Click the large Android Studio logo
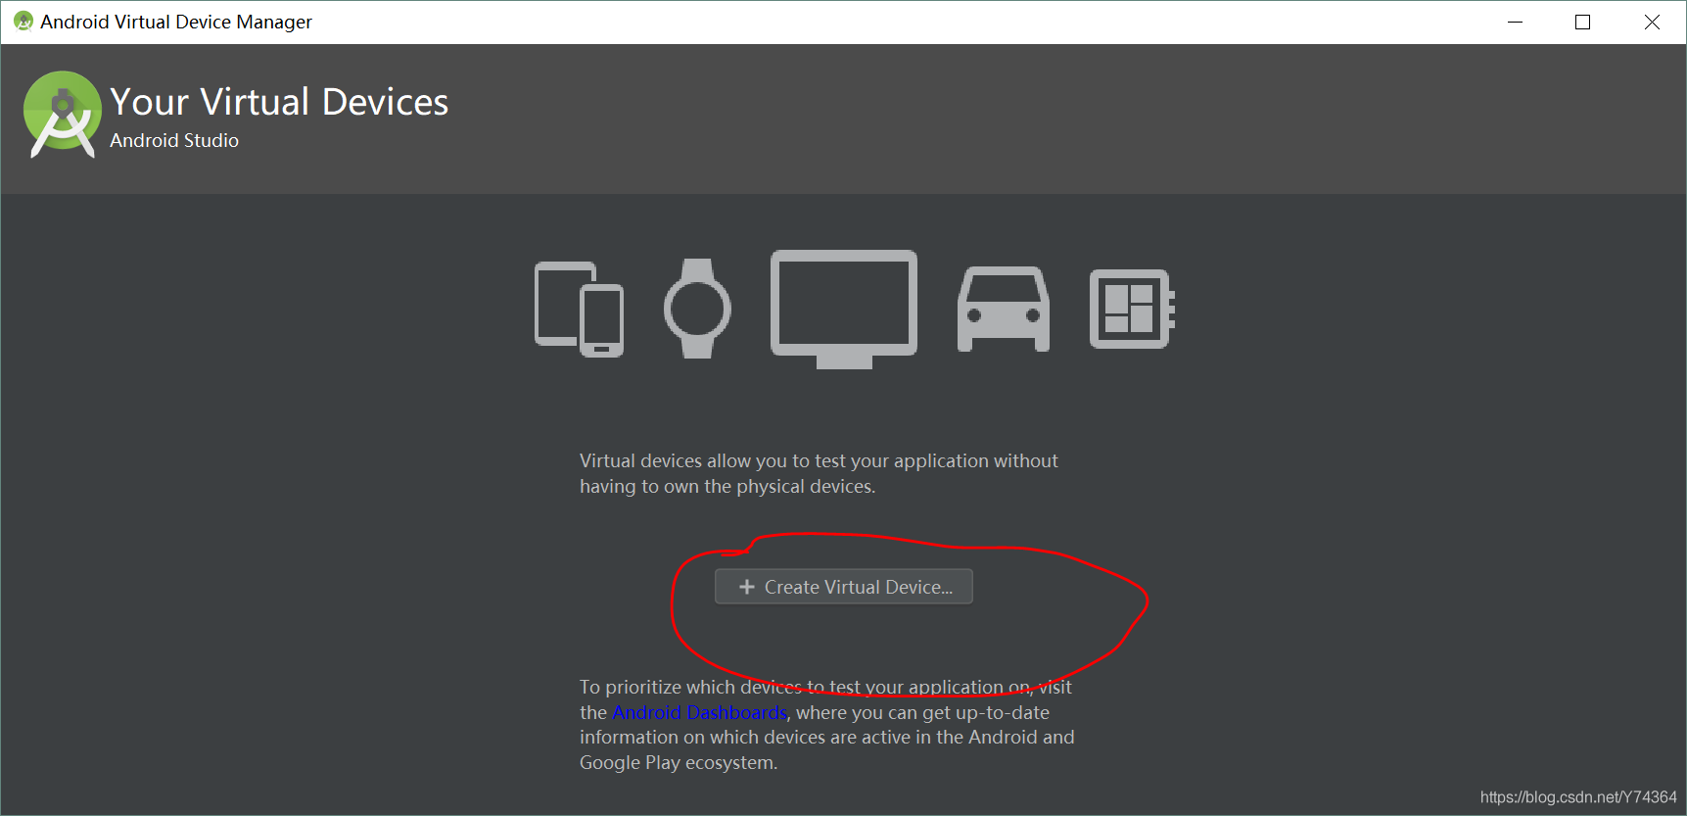The image size is (1687, 816). point(63,115)
